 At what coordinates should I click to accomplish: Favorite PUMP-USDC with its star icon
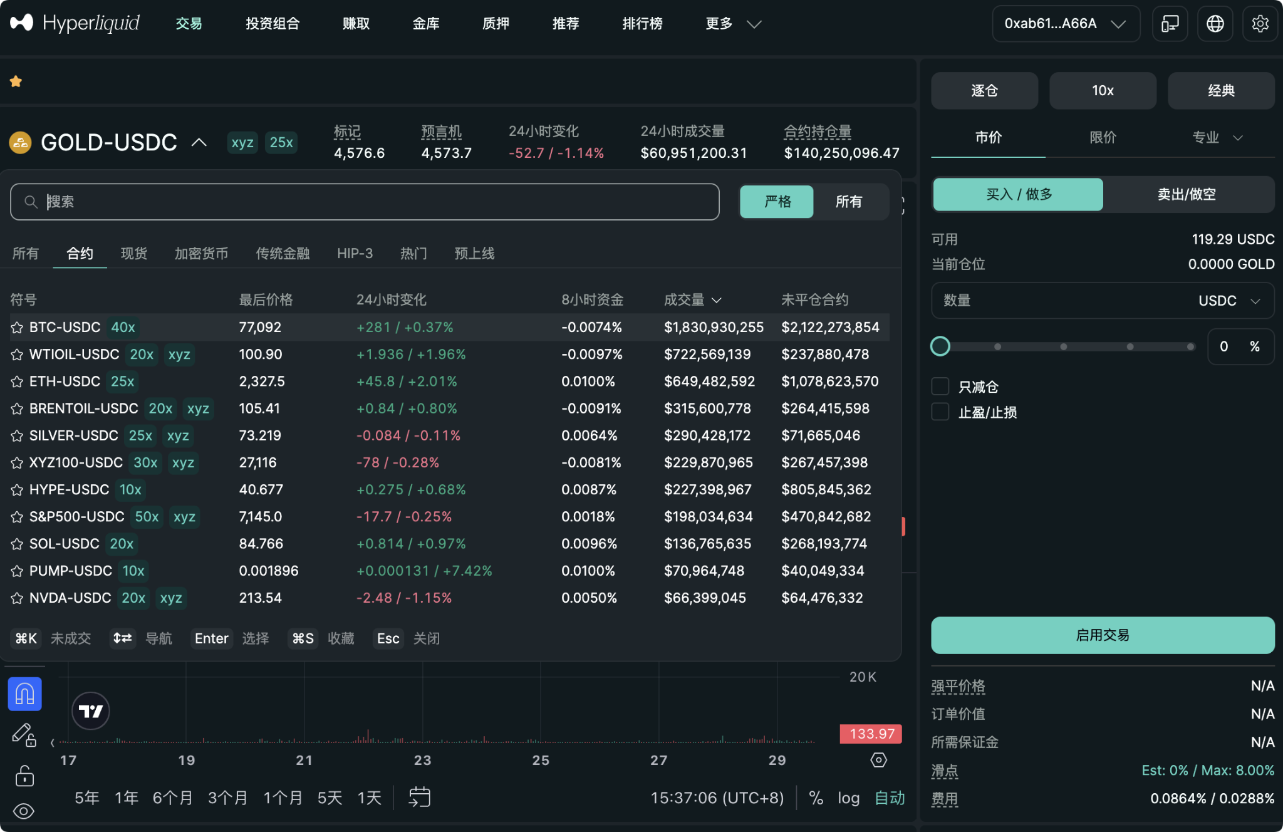[17, 571]
